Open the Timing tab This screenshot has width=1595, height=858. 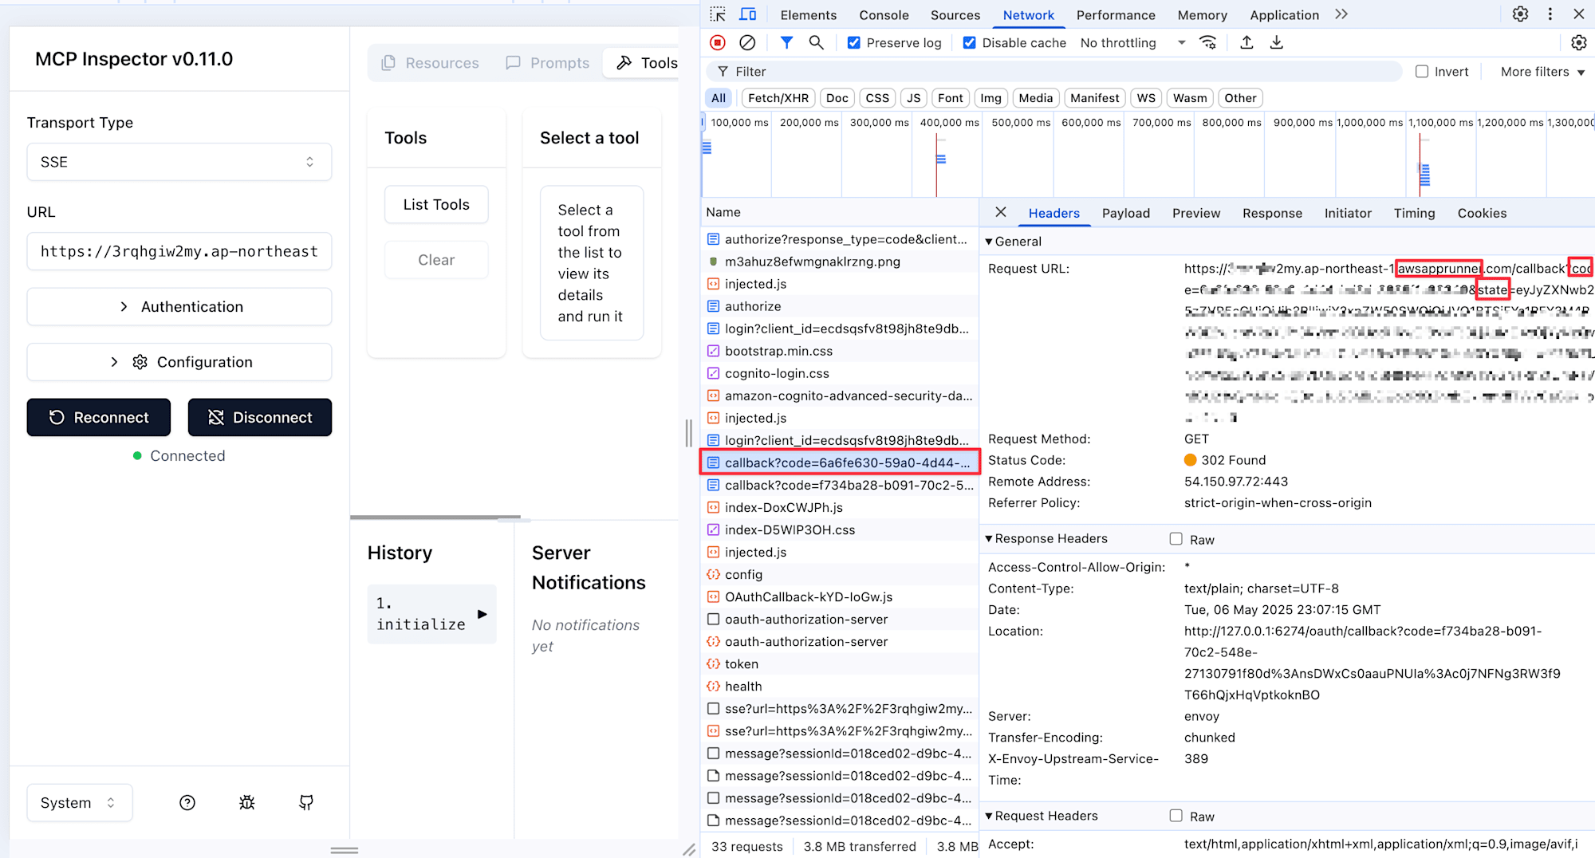pos(1414,213)
